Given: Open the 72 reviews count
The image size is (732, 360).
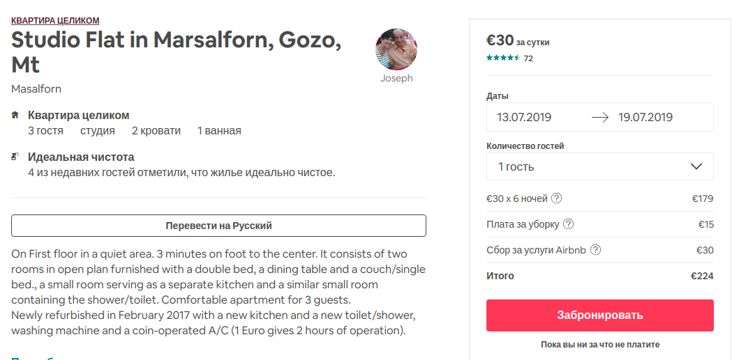Looking at the screenshot, I should pyautogui.click(x=528, y=58).
